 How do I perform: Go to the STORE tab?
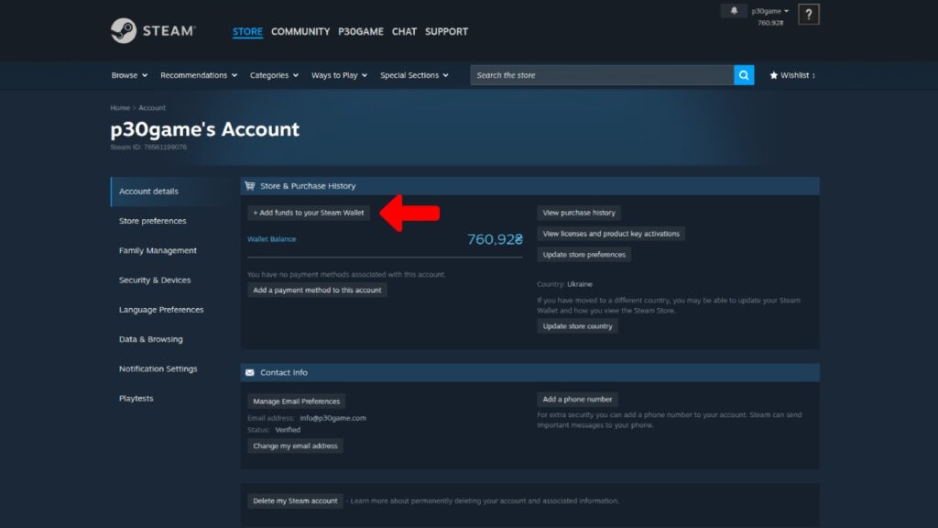(x=247, y=32)
